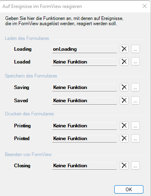Confirm the dialog with OK
The height and width of the screenshot is (196, 151).
pos(129,189)
